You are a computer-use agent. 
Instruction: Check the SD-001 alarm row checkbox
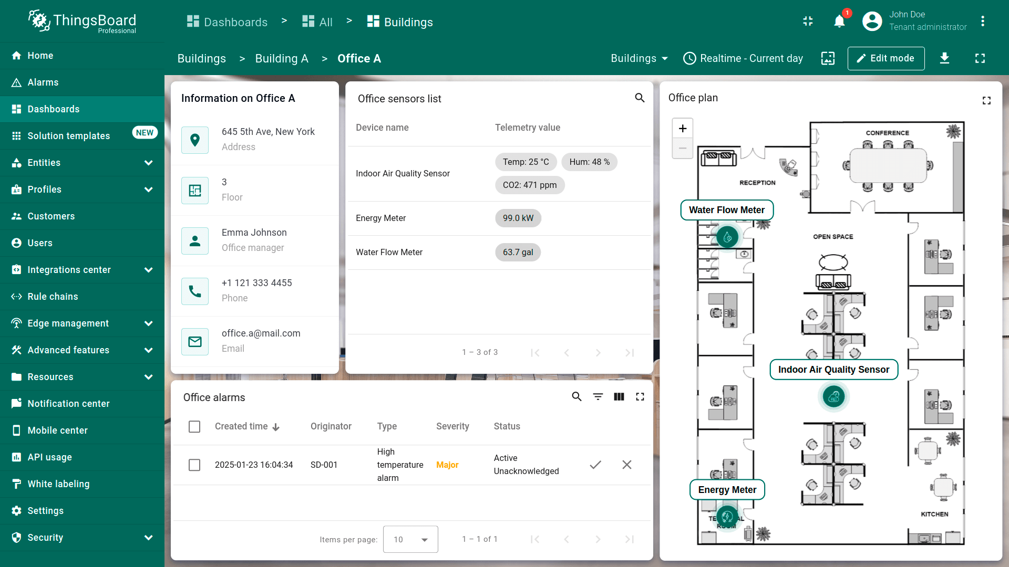coord(194,465)
